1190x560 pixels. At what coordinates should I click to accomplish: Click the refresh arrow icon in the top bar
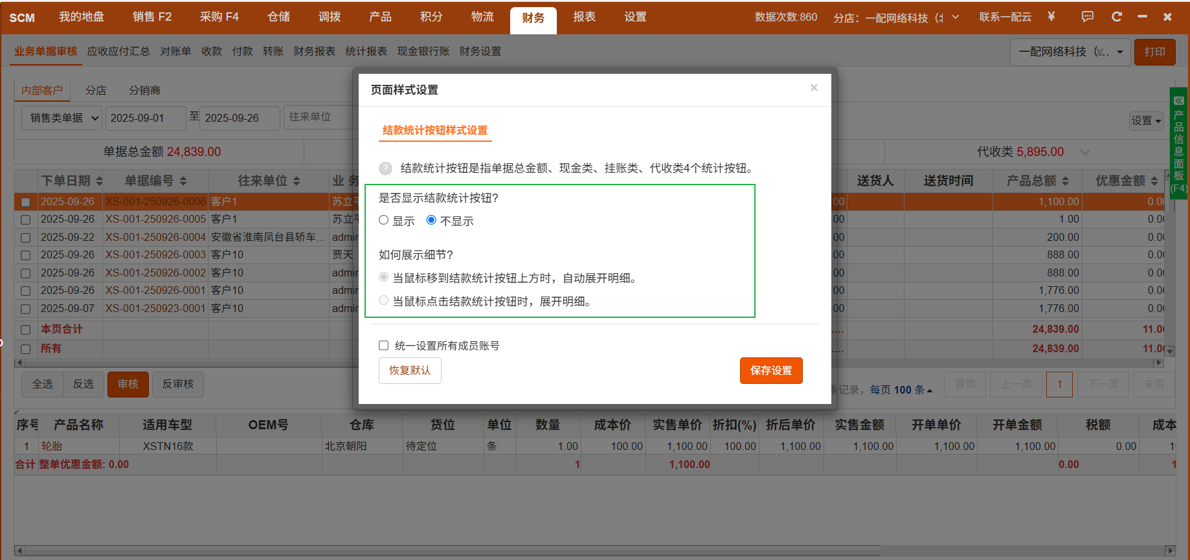tap(1117, 17)
